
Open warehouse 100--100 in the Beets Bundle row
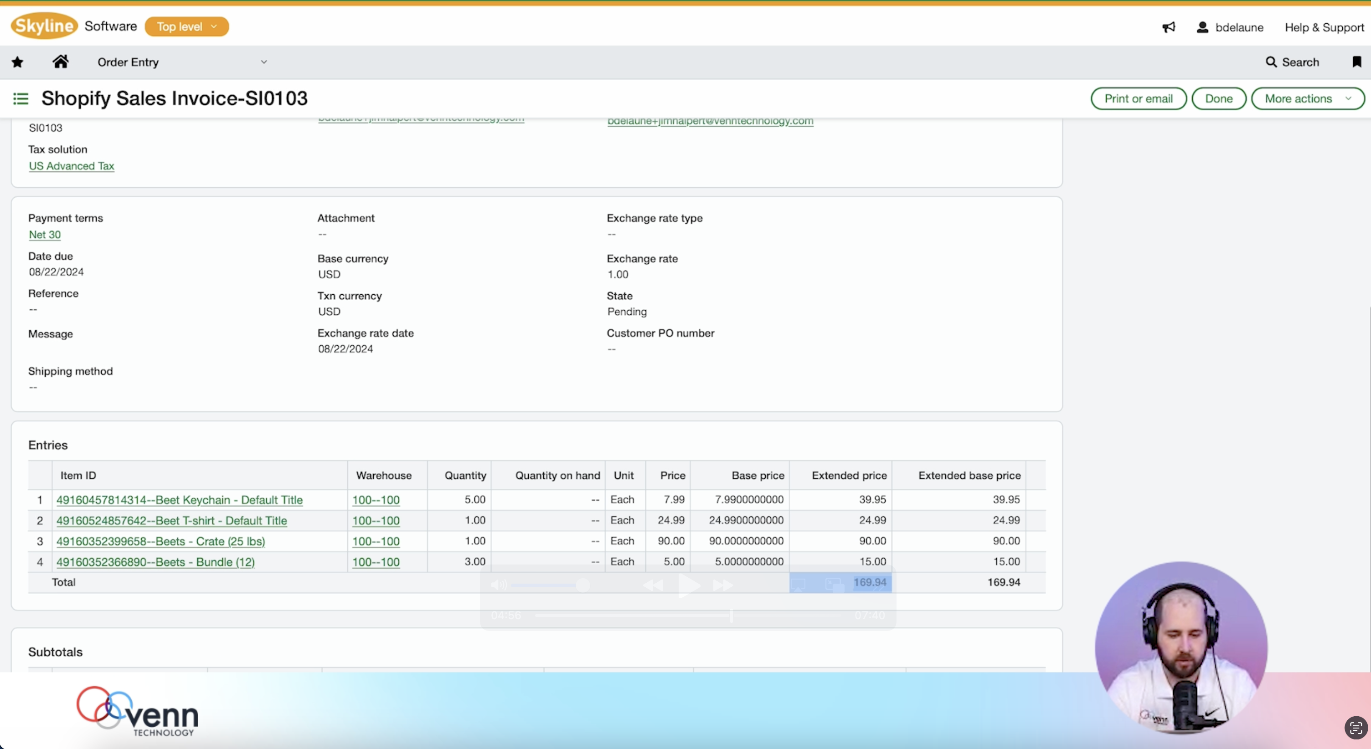376,562
